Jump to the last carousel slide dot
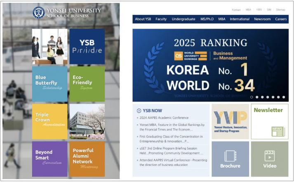294x182 pixels. point(284,97)
